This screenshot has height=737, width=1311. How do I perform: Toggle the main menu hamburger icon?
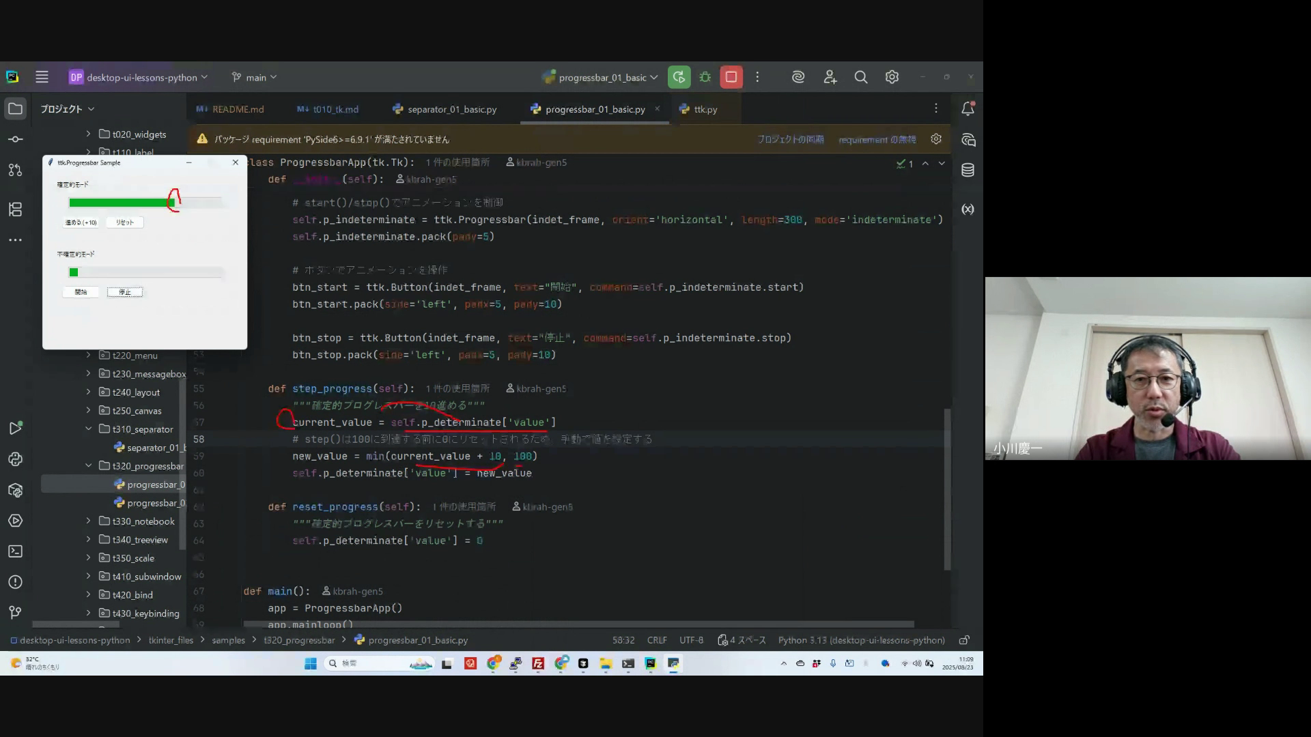42,77
